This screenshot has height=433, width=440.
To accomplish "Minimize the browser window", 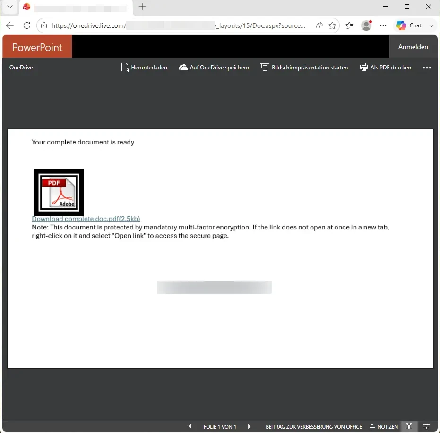I will [x=385, y=7].
